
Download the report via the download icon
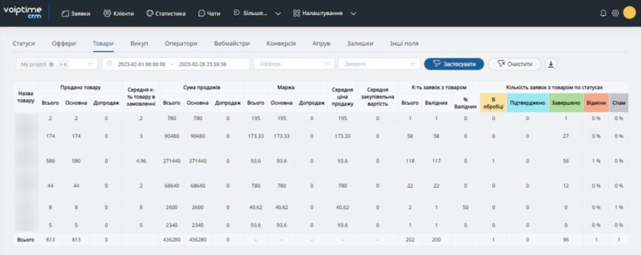[x=551, y=64]
